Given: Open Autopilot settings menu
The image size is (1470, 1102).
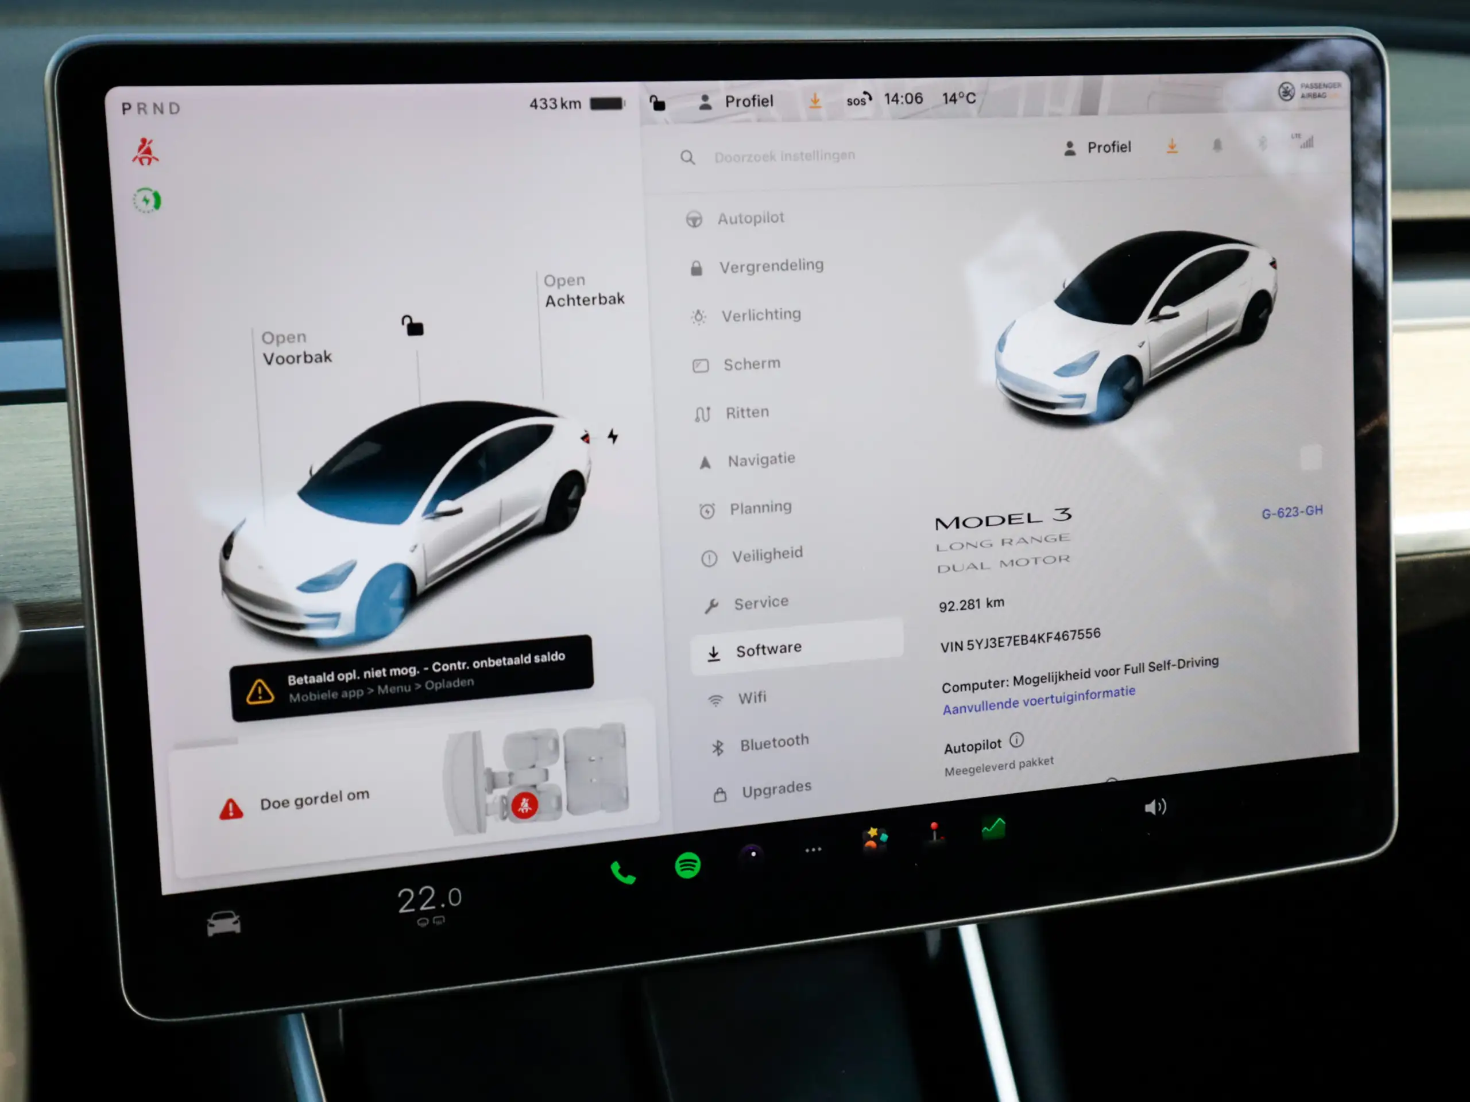Looking at the screenshot, I should (750, 218).
